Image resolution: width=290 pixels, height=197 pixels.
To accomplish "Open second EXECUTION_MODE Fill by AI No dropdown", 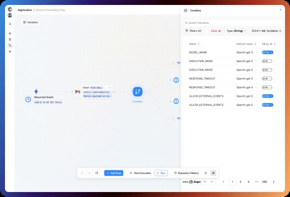I will click(x=267, y=70).
